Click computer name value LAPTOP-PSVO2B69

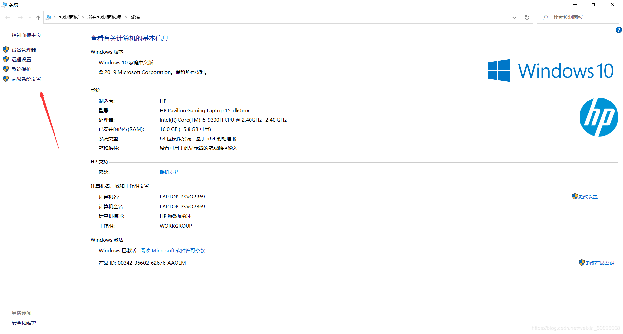tap(182, 197)
